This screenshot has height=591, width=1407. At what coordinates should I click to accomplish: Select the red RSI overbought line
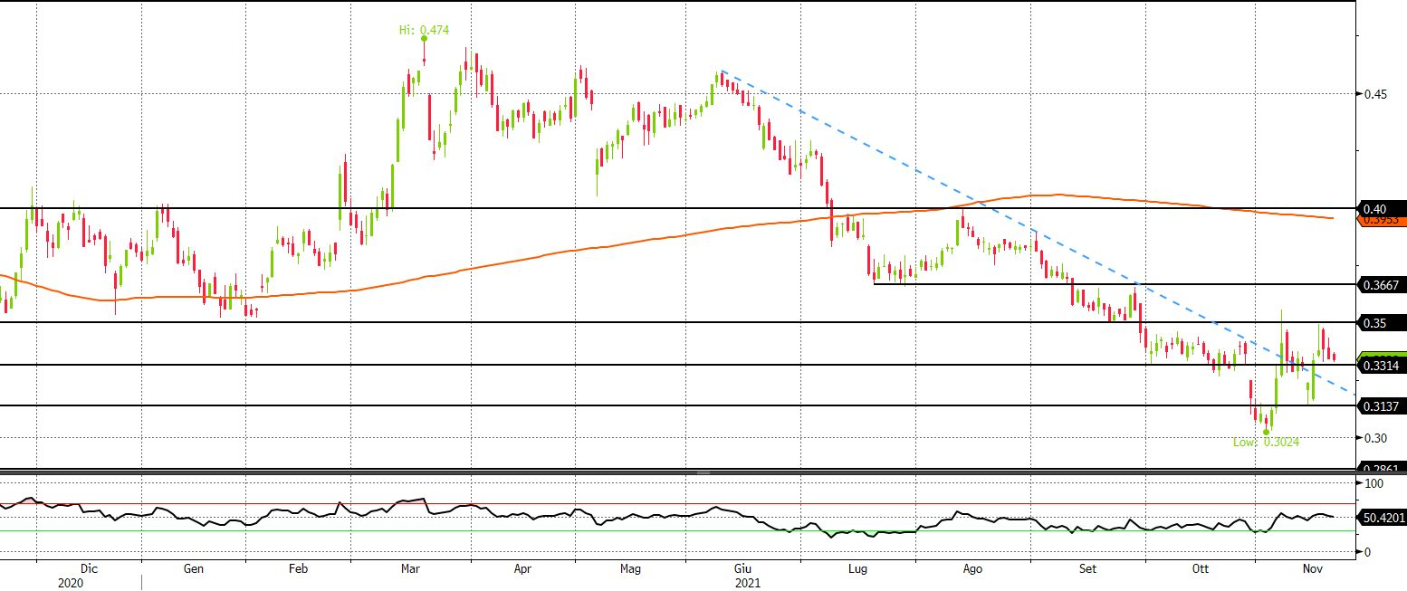(x=677, y=503)
